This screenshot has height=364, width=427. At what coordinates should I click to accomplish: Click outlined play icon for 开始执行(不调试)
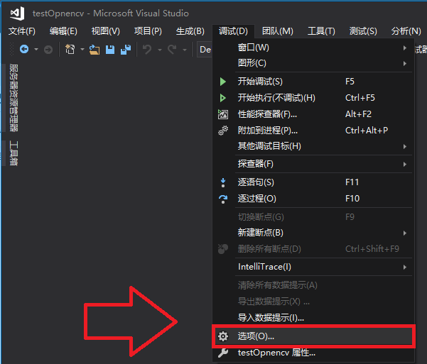click(x=223, y=98)
